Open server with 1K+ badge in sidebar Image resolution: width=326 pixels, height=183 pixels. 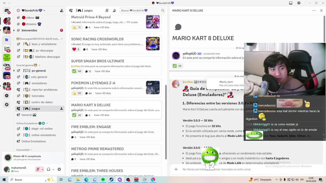click(x=7, y=86)
